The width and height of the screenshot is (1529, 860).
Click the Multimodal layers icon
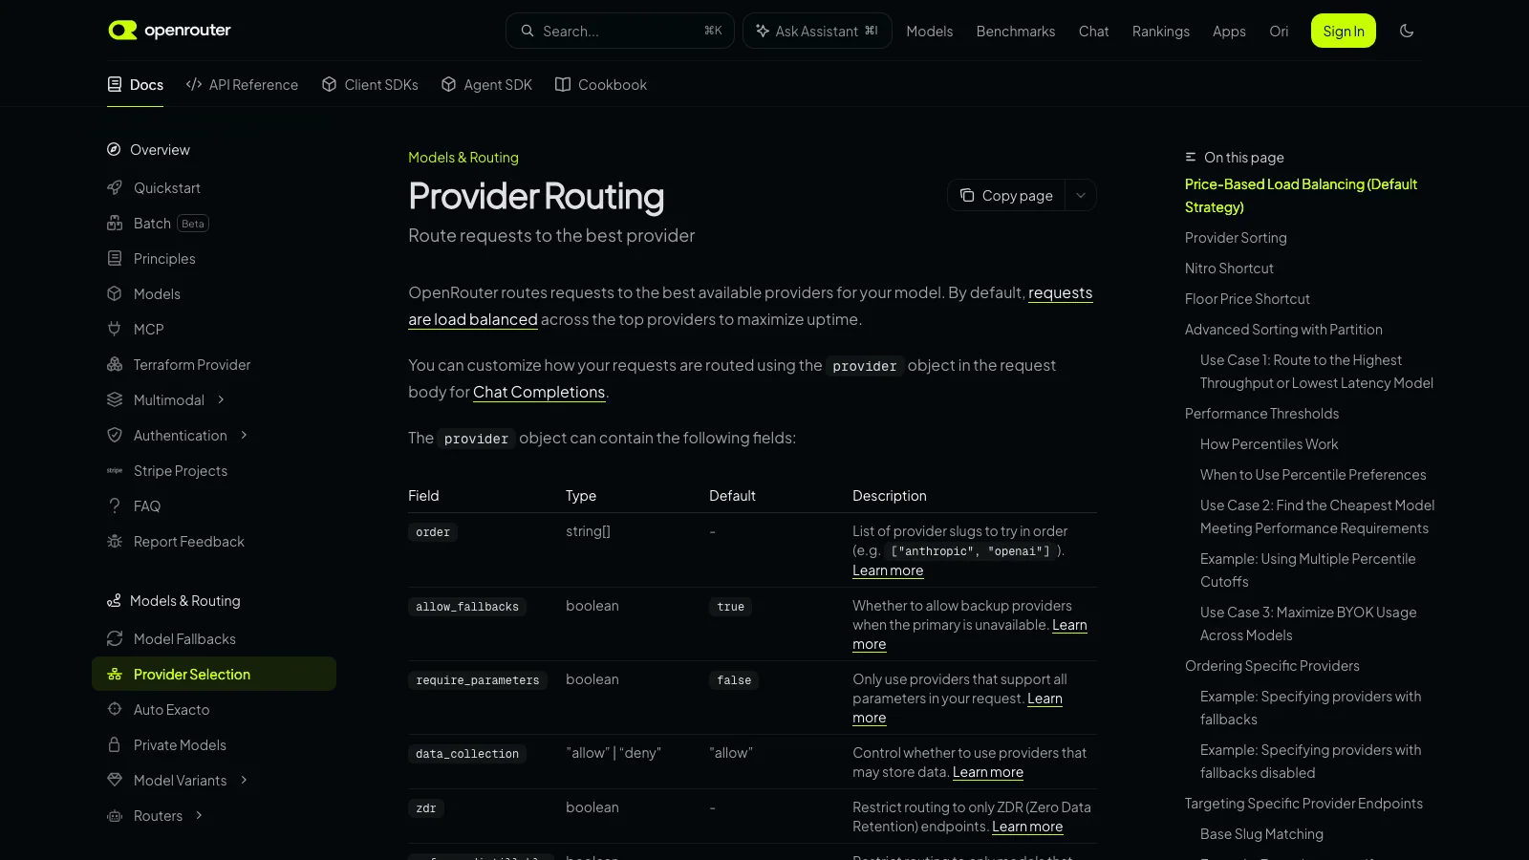pyautogui.click(x=115, y=399)
